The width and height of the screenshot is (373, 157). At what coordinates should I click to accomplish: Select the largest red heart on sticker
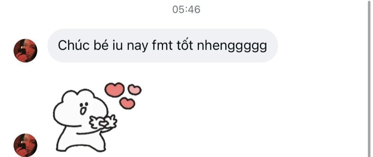[114, 90]
